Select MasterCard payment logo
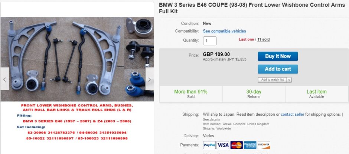The height and width of the screenshot is (154, 349). point(237,145)
